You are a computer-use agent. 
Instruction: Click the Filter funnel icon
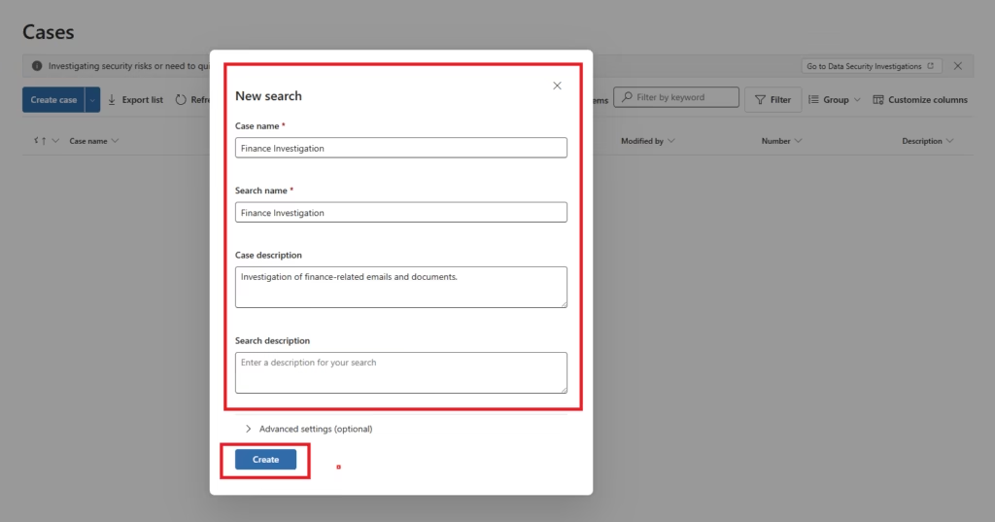[760, 100]
